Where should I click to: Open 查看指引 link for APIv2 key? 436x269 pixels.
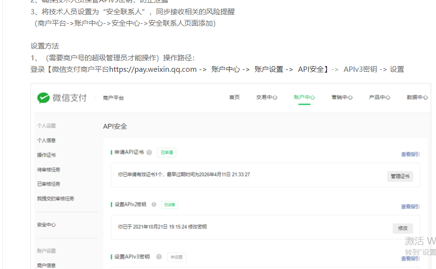[x=410, y=207]
